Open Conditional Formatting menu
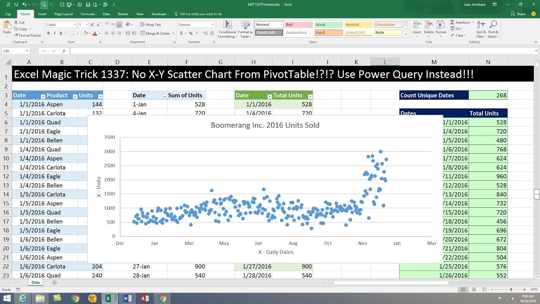This screenshot has width=540, height=304. click(x=227, y=29)
